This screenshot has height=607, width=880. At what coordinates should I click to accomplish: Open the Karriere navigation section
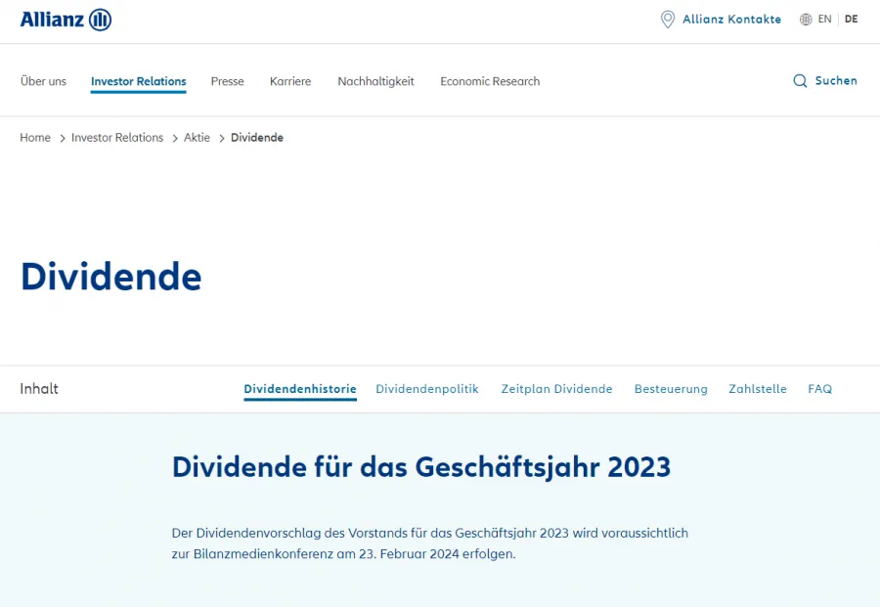click(x=289, y=81)
